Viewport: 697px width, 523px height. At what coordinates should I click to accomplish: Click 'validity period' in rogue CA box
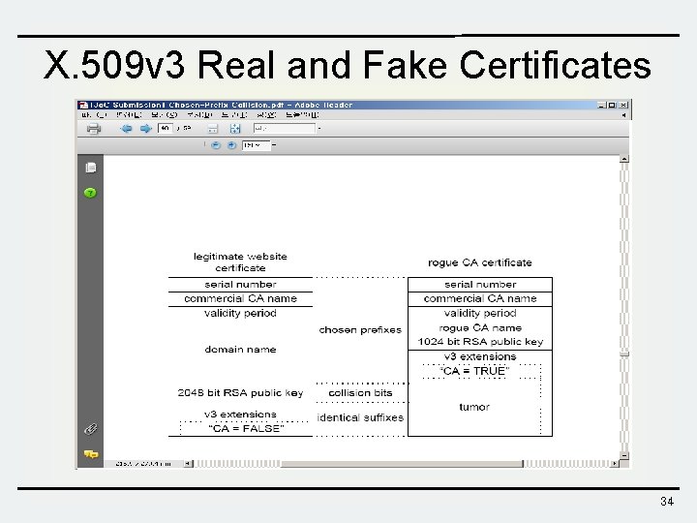480,313
